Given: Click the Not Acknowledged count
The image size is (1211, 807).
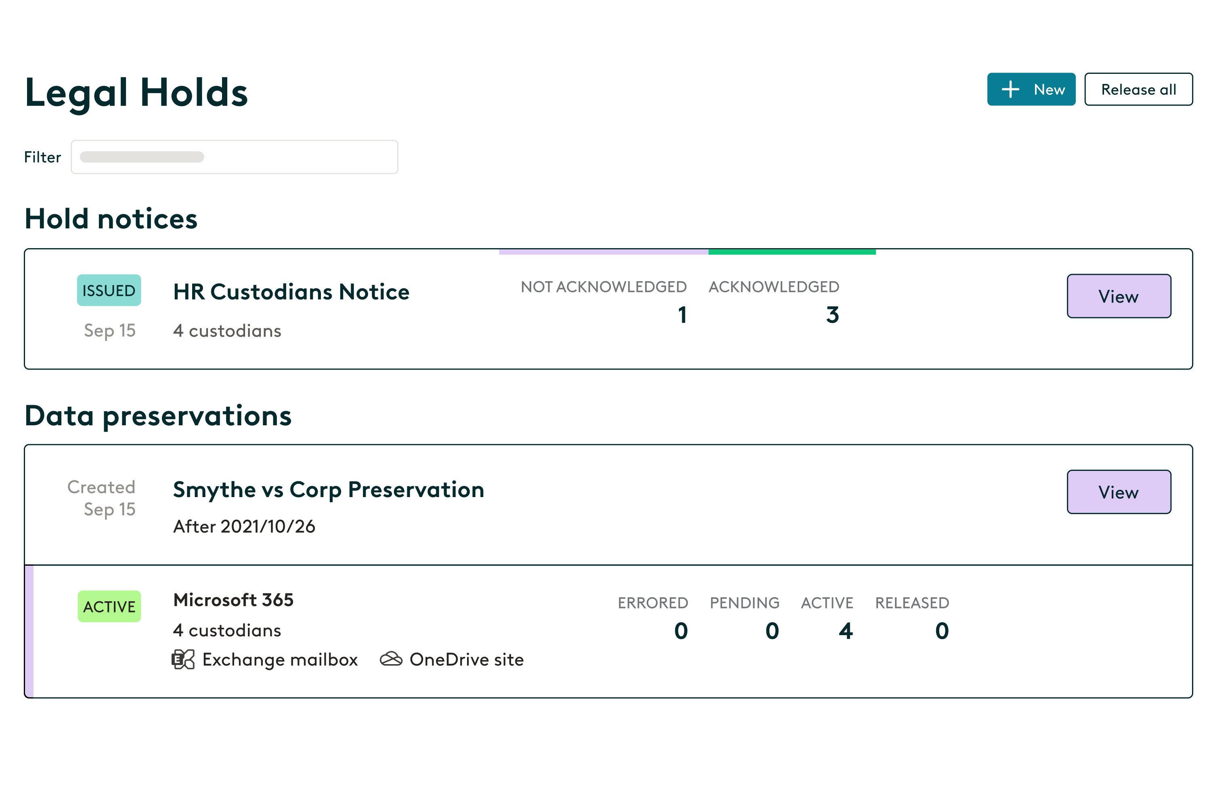Looking at the screenshot, I should (682, 315).
